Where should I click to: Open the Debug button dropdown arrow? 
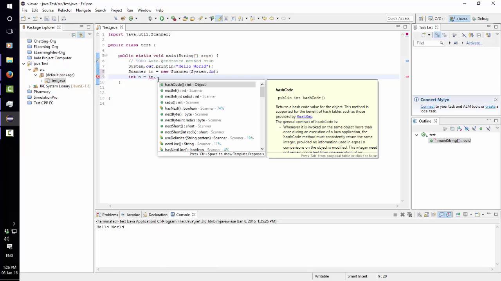pos(155,18)
